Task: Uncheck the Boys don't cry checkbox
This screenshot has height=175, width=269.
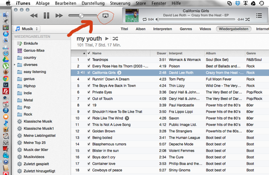Action: (x=89, y=157)
